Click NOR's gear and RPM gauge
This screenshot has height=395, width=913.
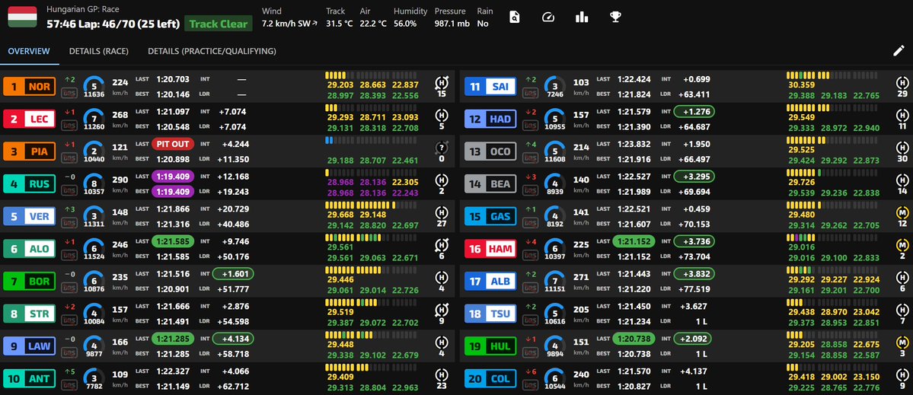click(94, 87)
